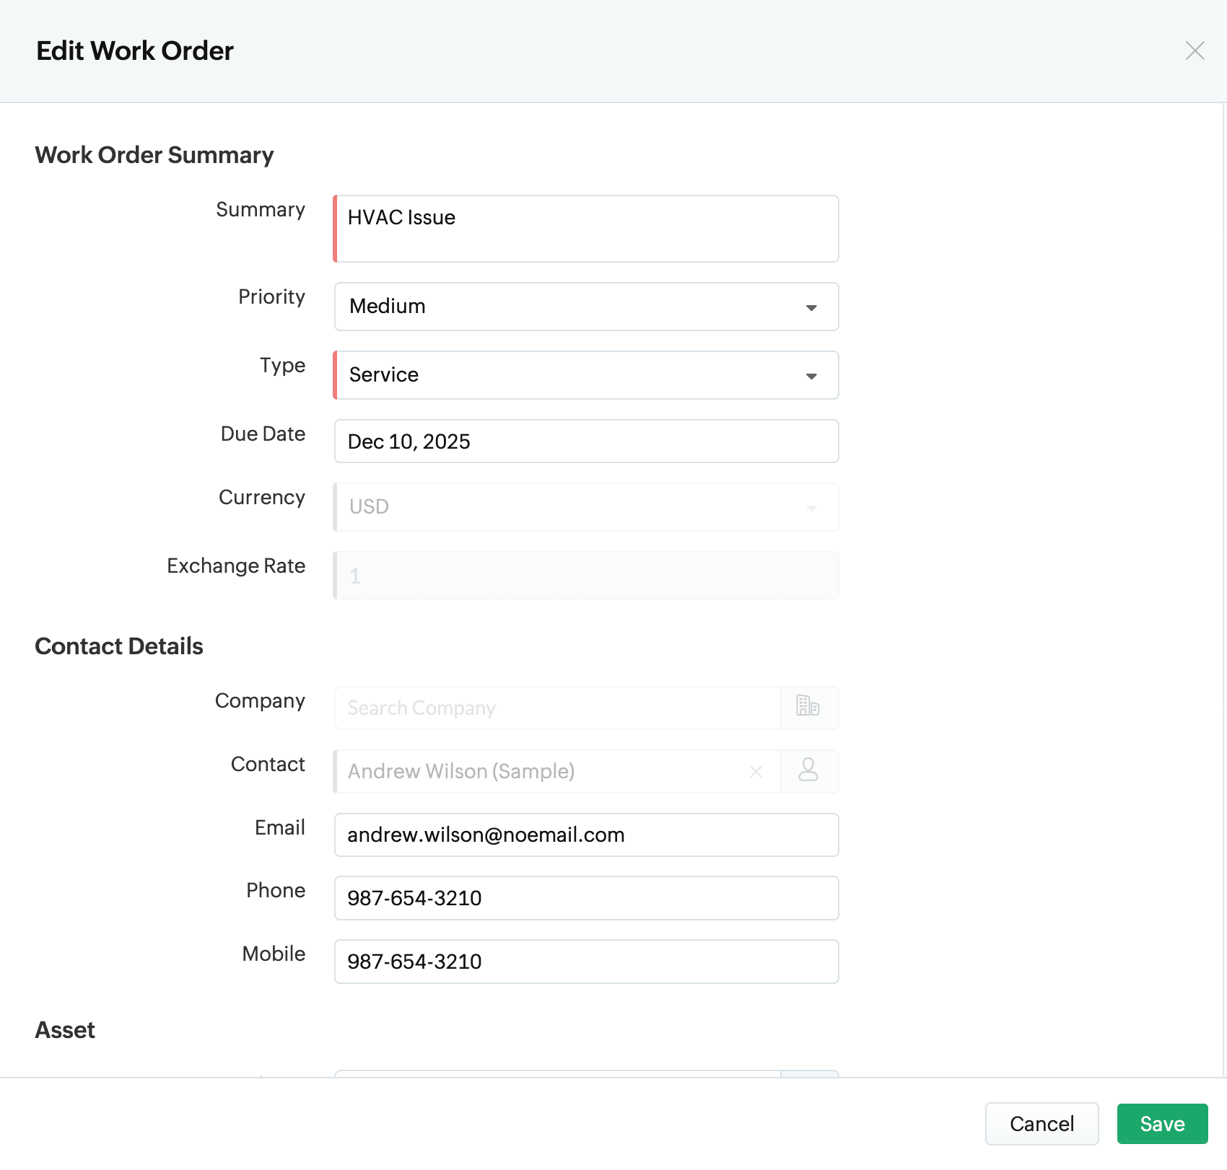Click the company lookup building icon

pyautogui.click(x=808, y=707)
